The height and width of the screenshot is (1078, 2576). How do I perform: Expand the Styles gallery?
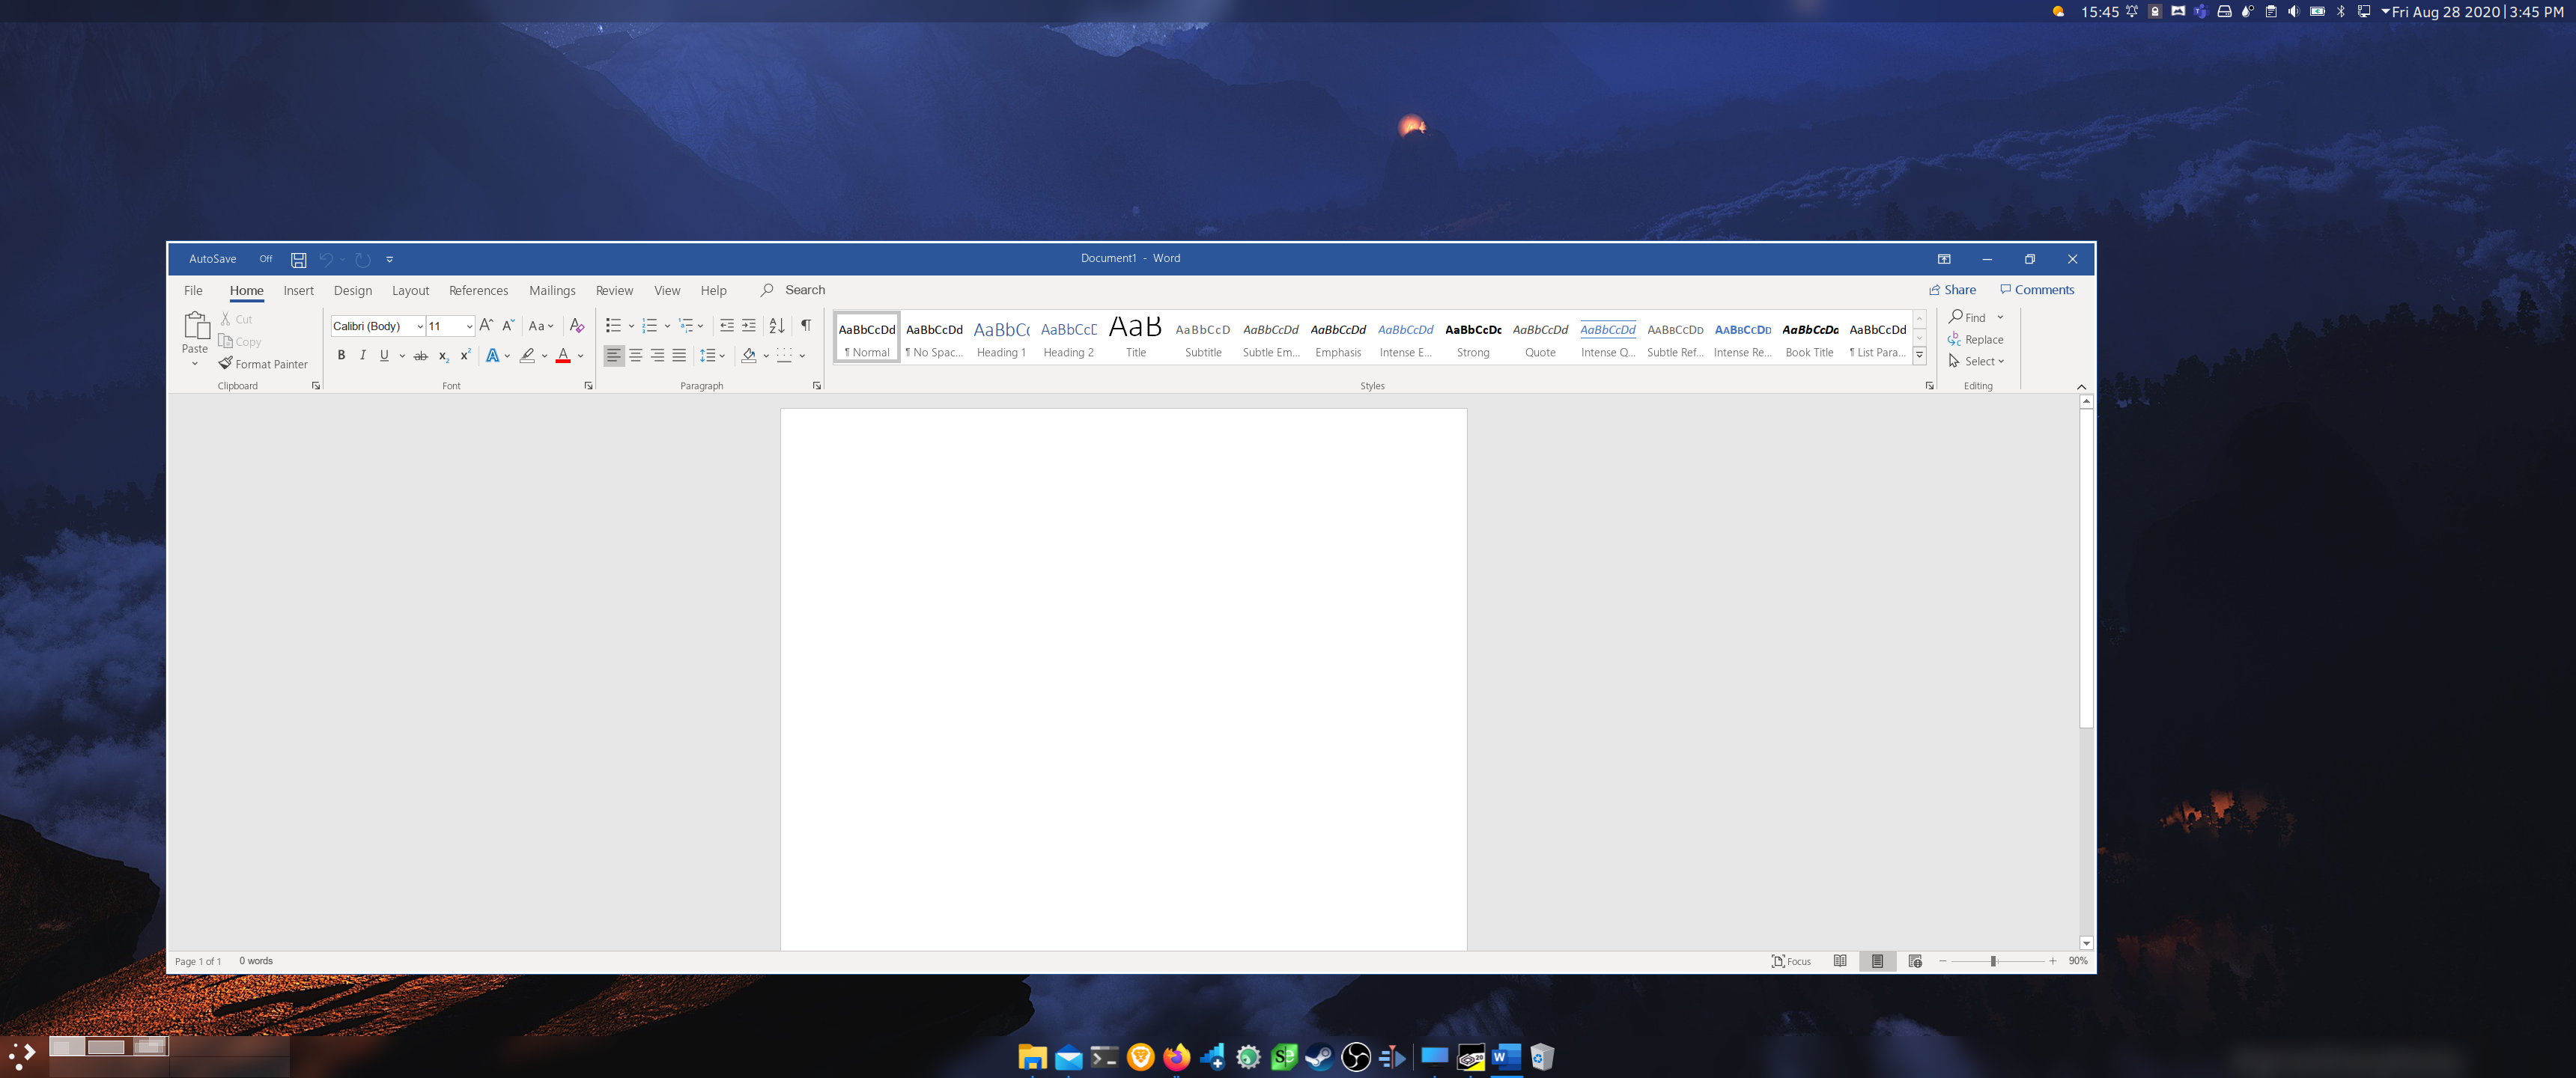pos(1919,354)
